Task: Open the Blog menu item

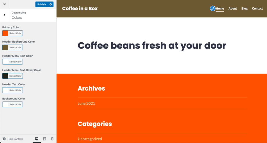Action: (244, 9)
